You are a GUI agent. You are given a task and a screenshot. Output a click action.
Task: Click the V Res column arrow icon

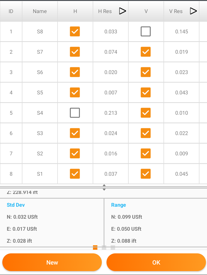pos(193,11)
